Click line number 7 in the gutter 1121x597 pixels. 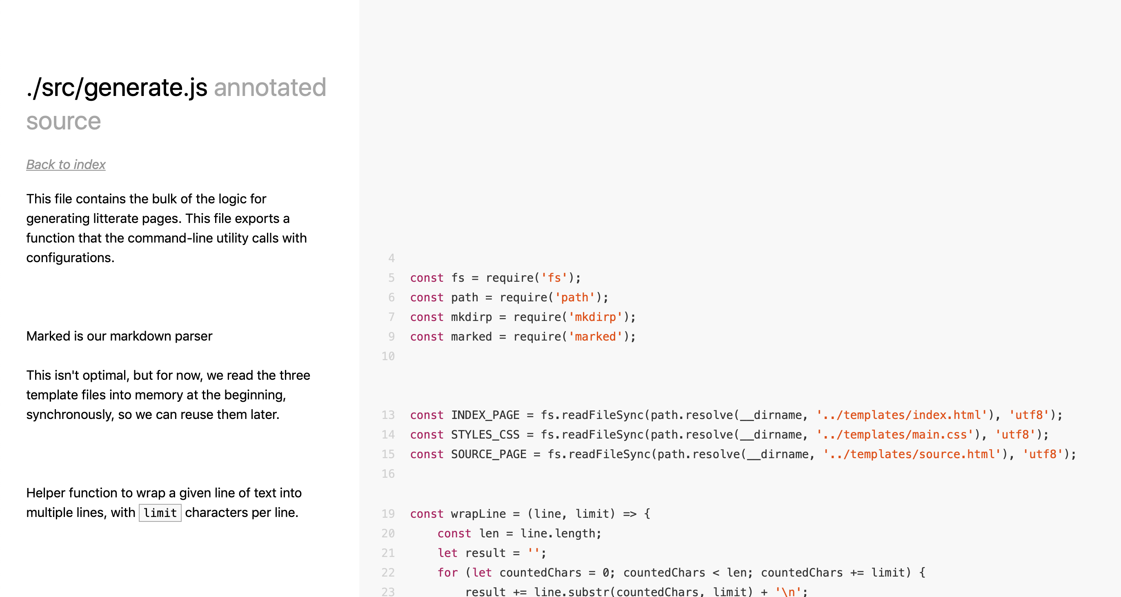pos(391,317)
